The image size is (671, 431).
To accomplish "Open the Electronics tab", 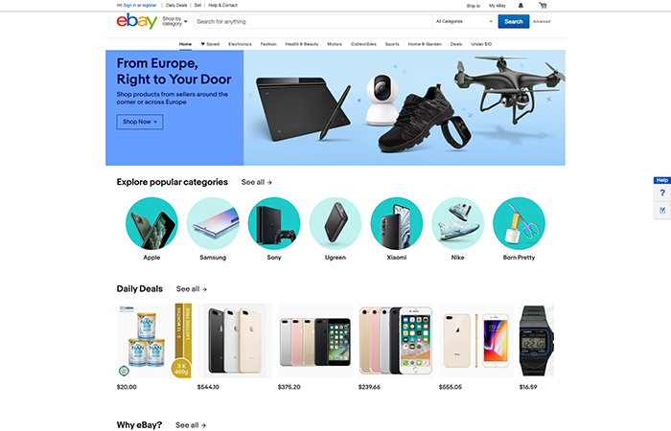I will pos(240,44).
